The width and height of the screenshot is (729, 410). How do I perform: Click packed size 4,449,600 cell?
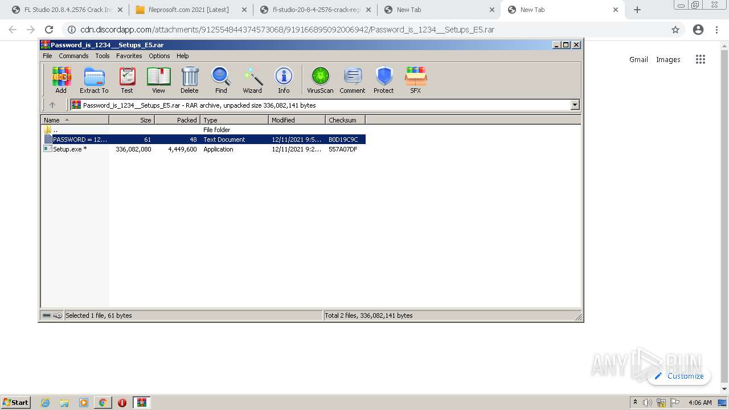click(182, 149)
